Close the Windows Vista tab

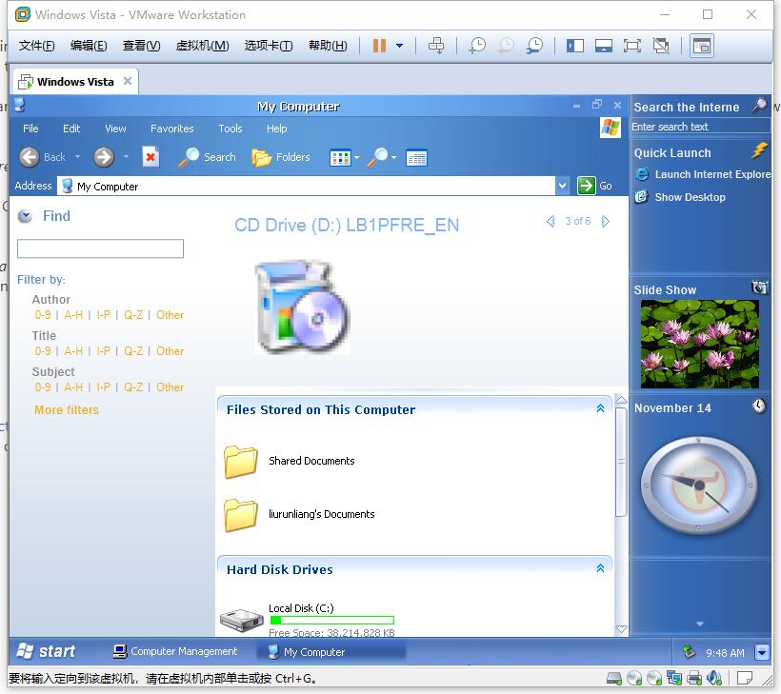[x=128, y=81]
